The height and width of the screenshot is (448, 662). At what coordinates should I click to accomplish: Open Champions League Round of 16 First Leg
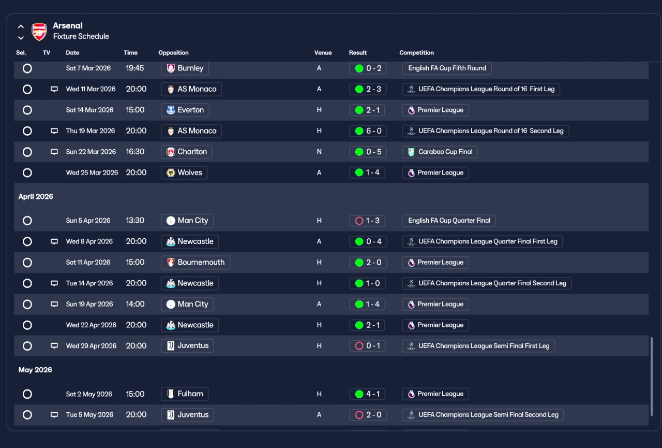(481, 89)
